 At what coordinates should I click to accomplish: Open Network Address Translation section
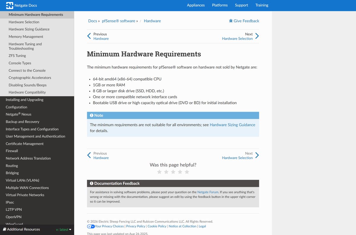(x=37, y=158)
